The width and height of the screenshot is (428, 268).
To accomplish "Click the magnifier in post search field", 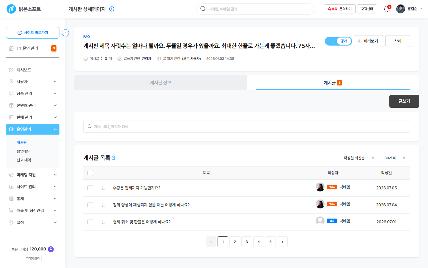I will coord(90,127).
